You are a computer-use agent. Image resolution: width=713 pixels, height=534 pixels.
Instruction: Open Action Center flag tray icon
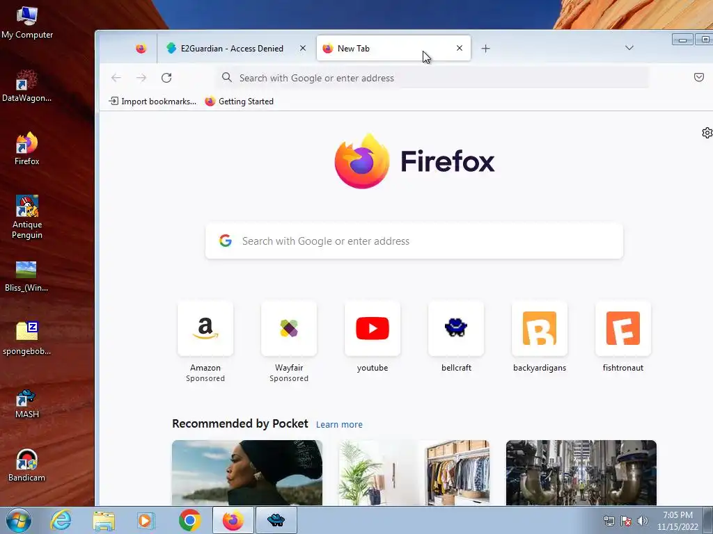[x=626, y=521]
